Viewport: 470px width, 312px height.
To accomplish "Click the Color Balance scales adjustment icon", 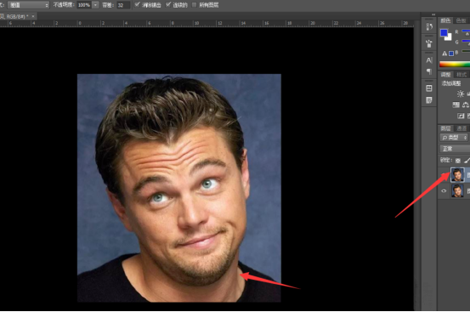I will pos(466,105).
